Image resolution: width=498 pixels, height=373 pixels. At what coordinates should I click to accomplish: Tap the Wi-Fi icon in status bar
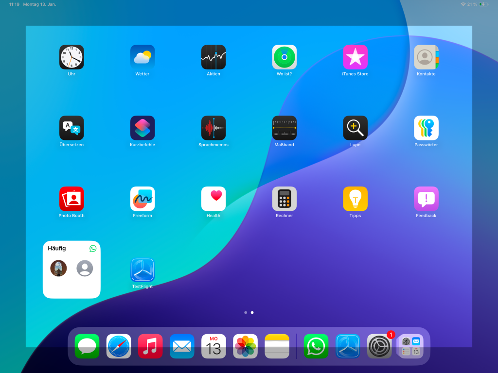point(463,4)
